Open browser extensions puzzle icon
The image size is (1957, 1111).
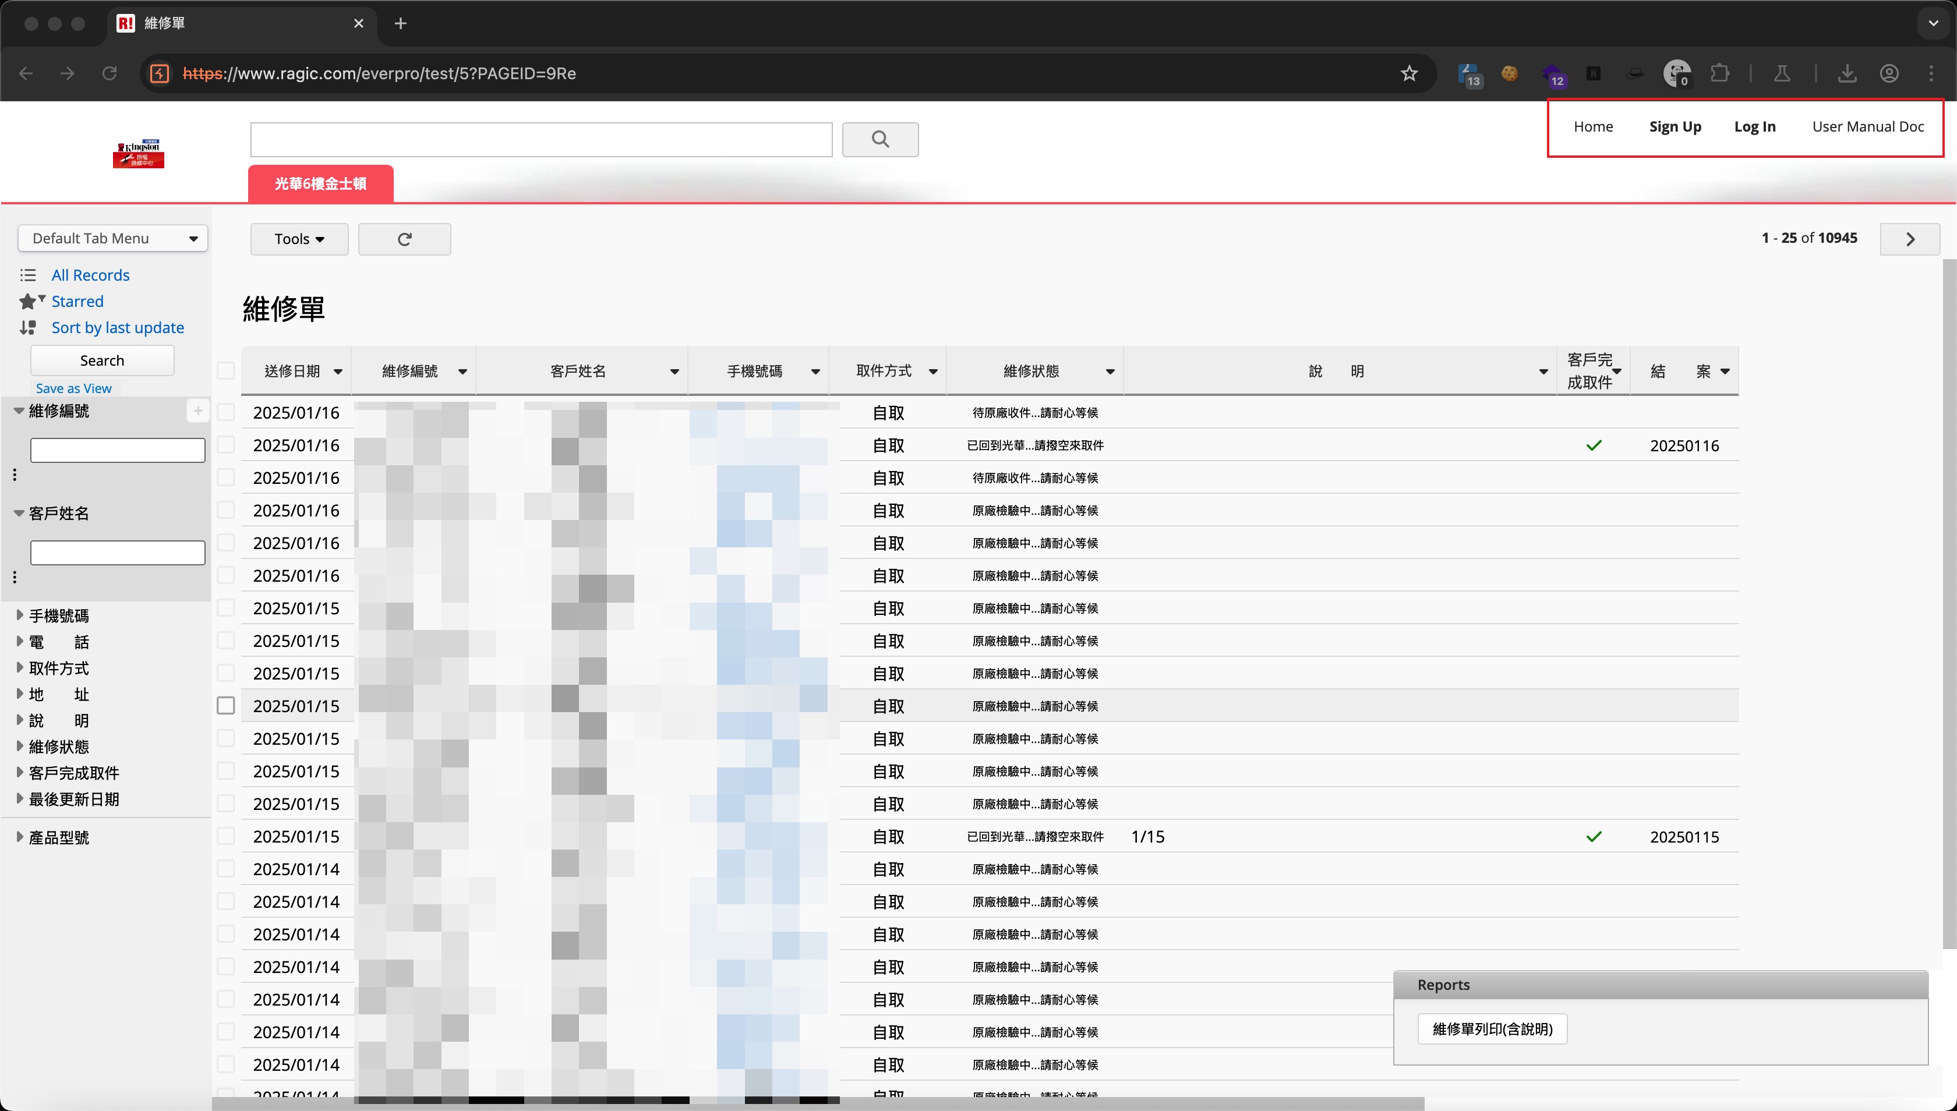[x=1719, y=73]
